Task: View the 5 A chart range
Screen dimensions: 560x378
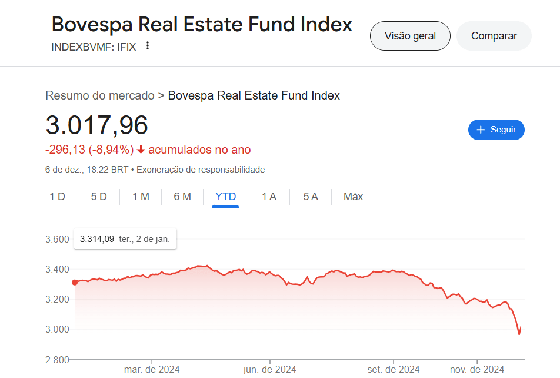Action: 311,197
